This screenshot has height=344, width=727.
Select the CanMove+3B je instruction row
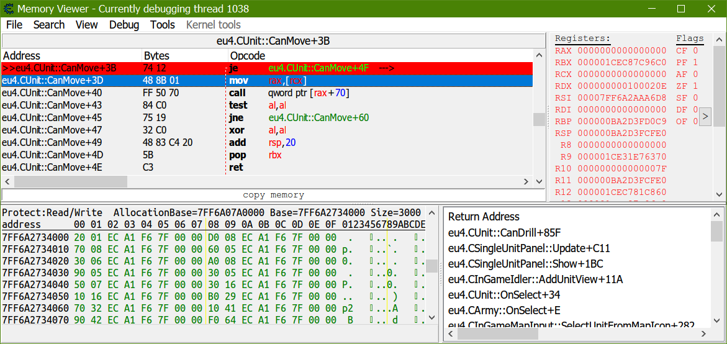[x=267, y=68]
